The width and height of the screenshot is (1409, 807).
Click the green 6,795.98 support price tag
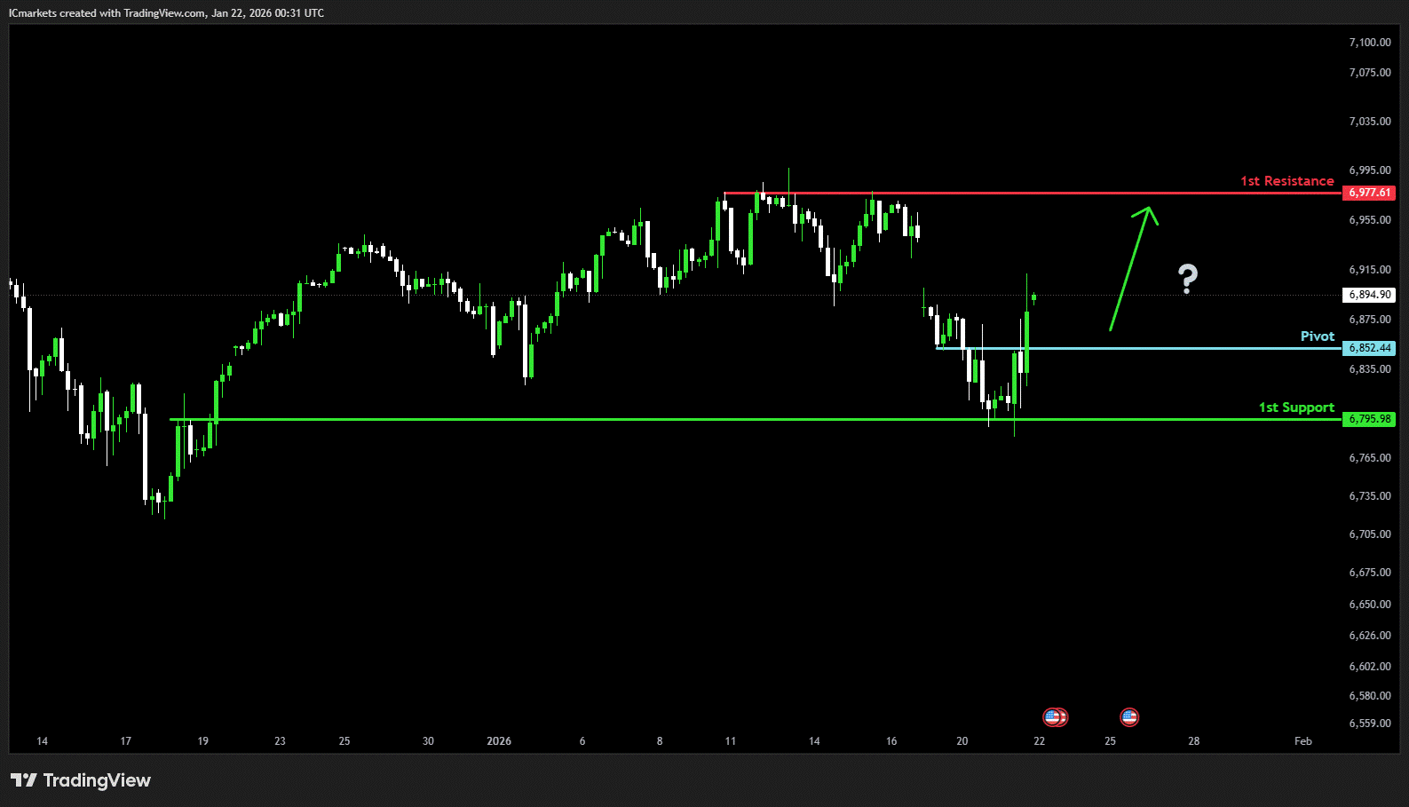click(1369, 419)
